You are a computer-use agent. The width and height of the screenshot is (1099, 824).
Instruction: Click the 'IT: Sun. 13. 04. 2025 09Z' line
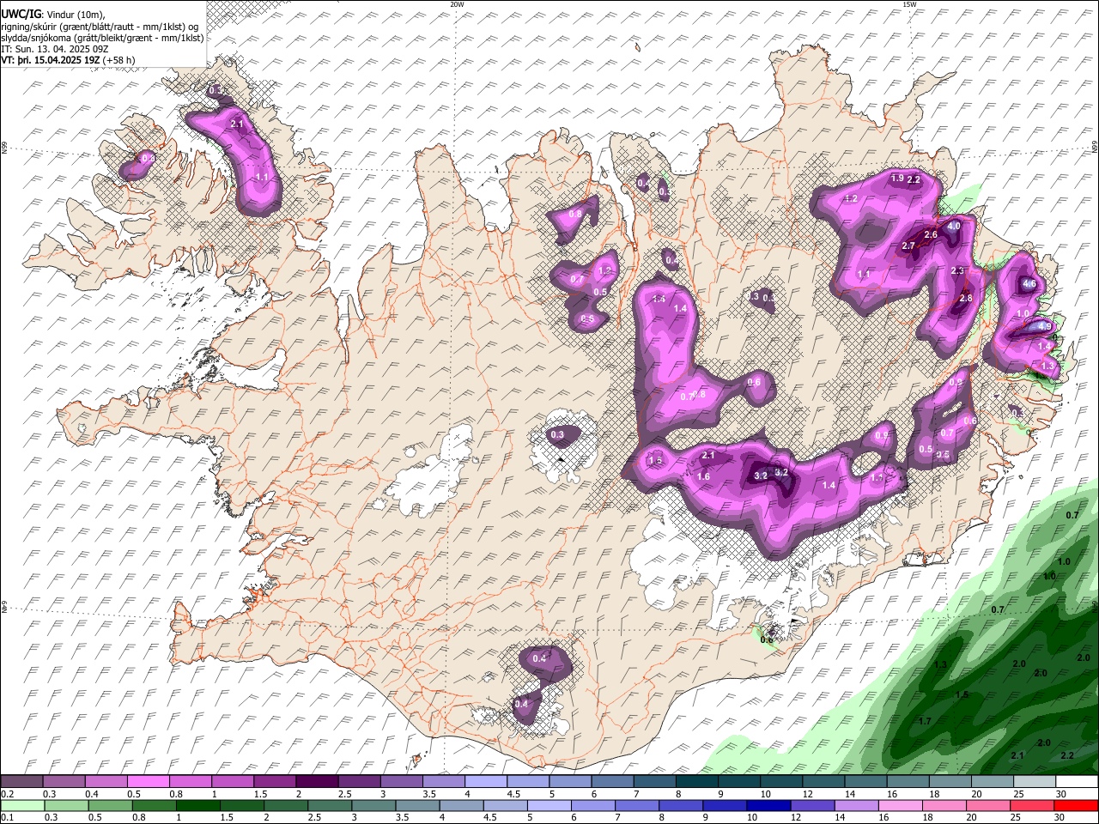pos(55,49)
